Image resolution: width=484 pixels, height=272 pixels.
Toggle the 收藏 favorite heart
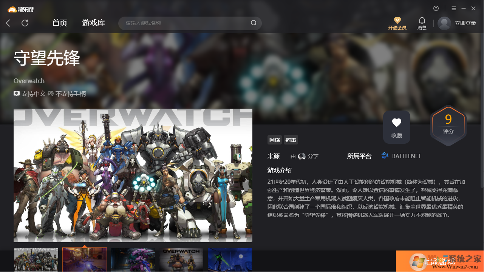tap(396, 122)
